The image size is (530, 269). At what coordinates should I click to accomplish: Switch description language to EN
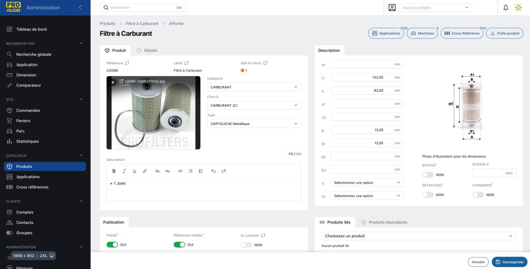(299, 154)
